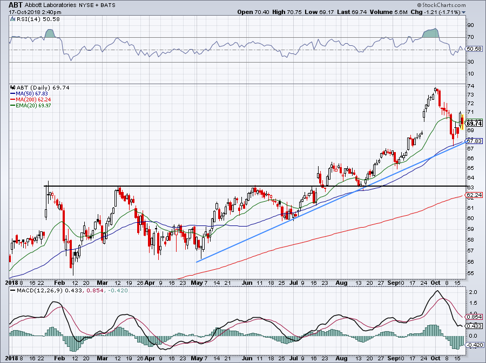486x363 pixels.
Task: Click the MA(50) 67.83 legend label
Action: tap(32, 93)
